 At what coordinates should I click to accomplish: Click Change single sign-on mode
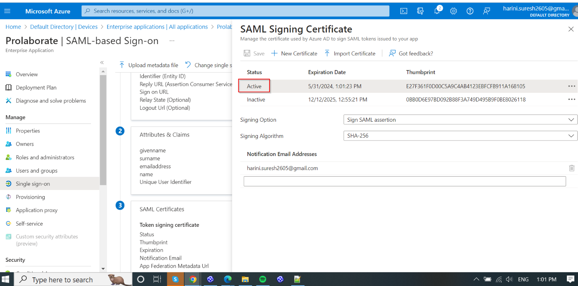[208, 65]
